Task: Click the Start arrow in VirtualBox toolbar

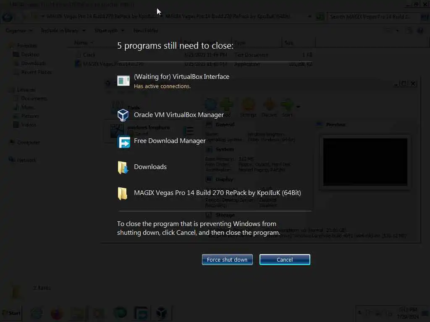Action: tap(287, 108)
